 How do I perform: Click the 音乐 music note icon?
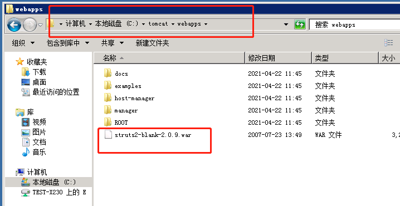pos(26,152)
